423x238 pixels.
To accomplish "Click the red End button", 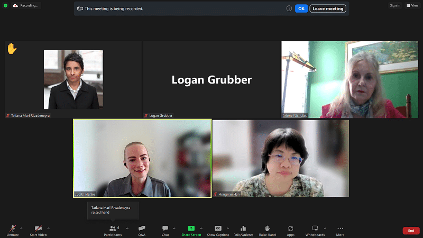I will tap(411, 231).
